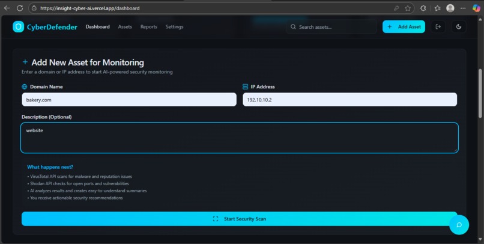Click the 'Add New Asset for Monitoring' heading

[88, 63]
